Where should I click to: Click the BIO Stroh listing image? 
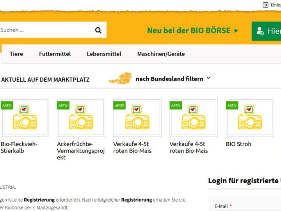click(250, 117)
